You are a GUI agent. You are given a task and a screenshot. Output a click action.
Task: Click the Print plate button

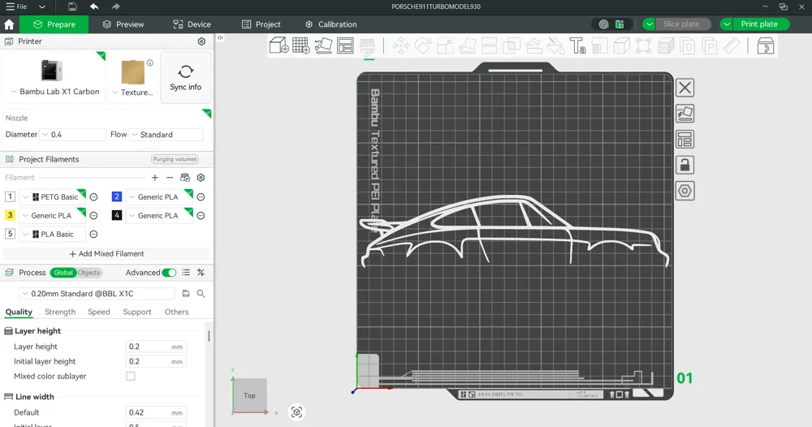click(759, 24)
